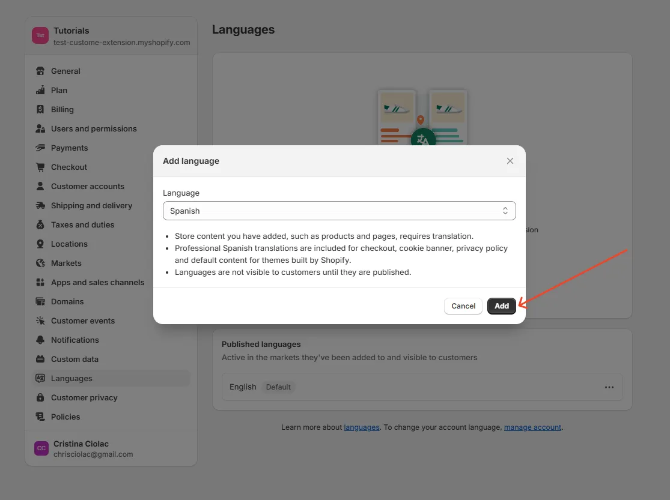The image size is (670, 500).
Task: Open the Tutorials store avatar badge
Action: pyautogui.click(x=40, y=35)
